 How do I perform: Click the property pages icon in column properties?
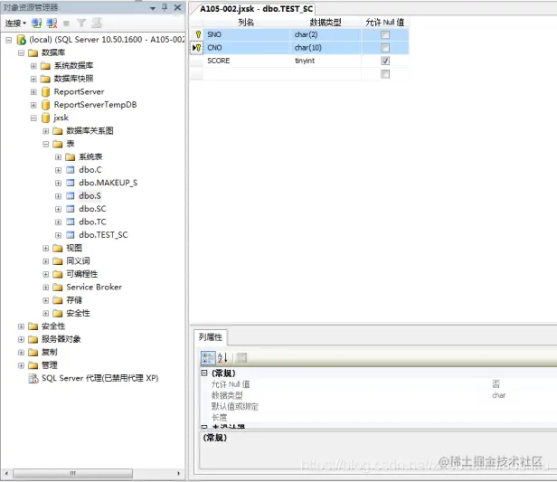point(241,358)
